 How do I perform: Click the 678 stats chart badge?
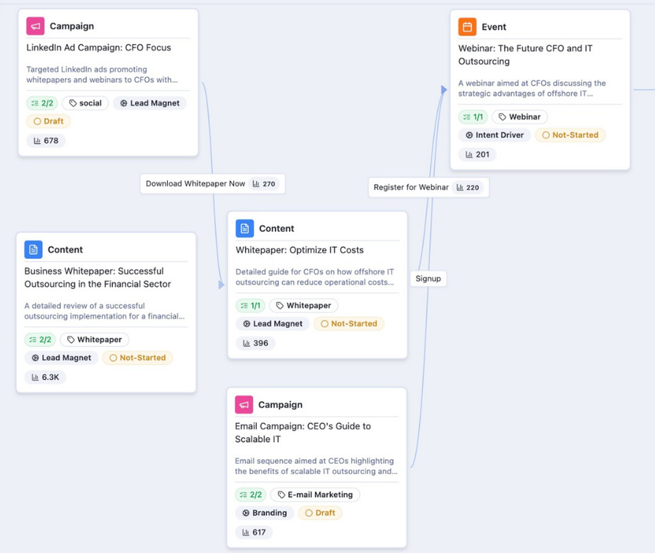pos(45,141)
